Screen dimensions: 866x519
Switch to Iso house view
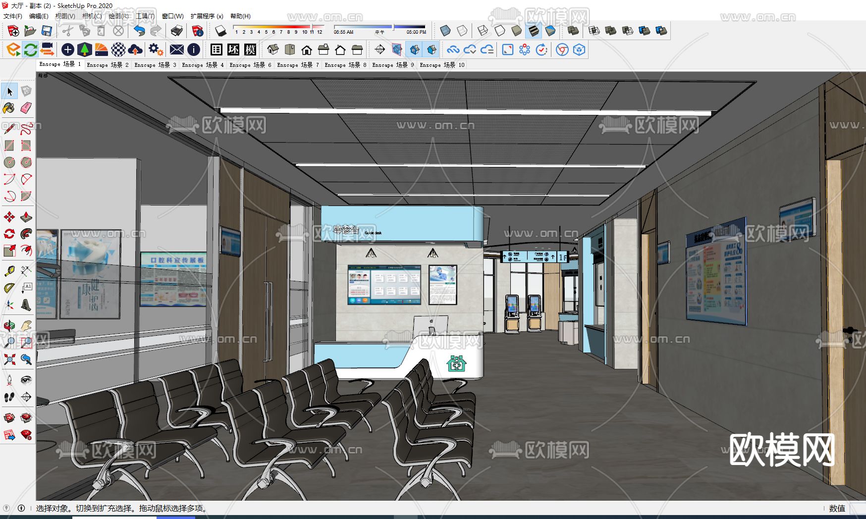(273, 50)
